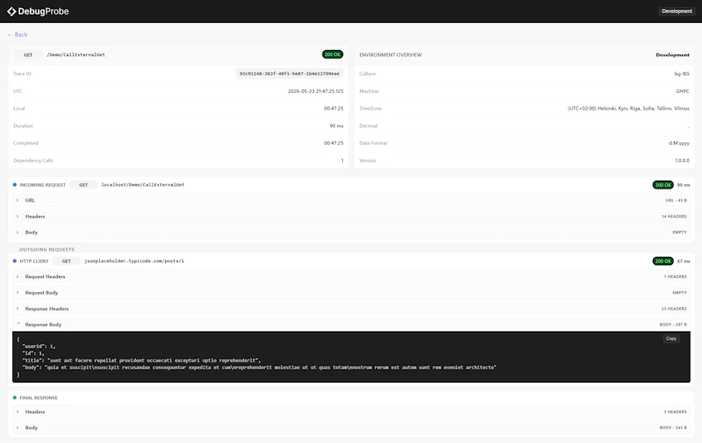The height and width of the screenshot is (443, 702).
Task: Click the 14 HEADERS count label
Action: (x=674, y=217)
